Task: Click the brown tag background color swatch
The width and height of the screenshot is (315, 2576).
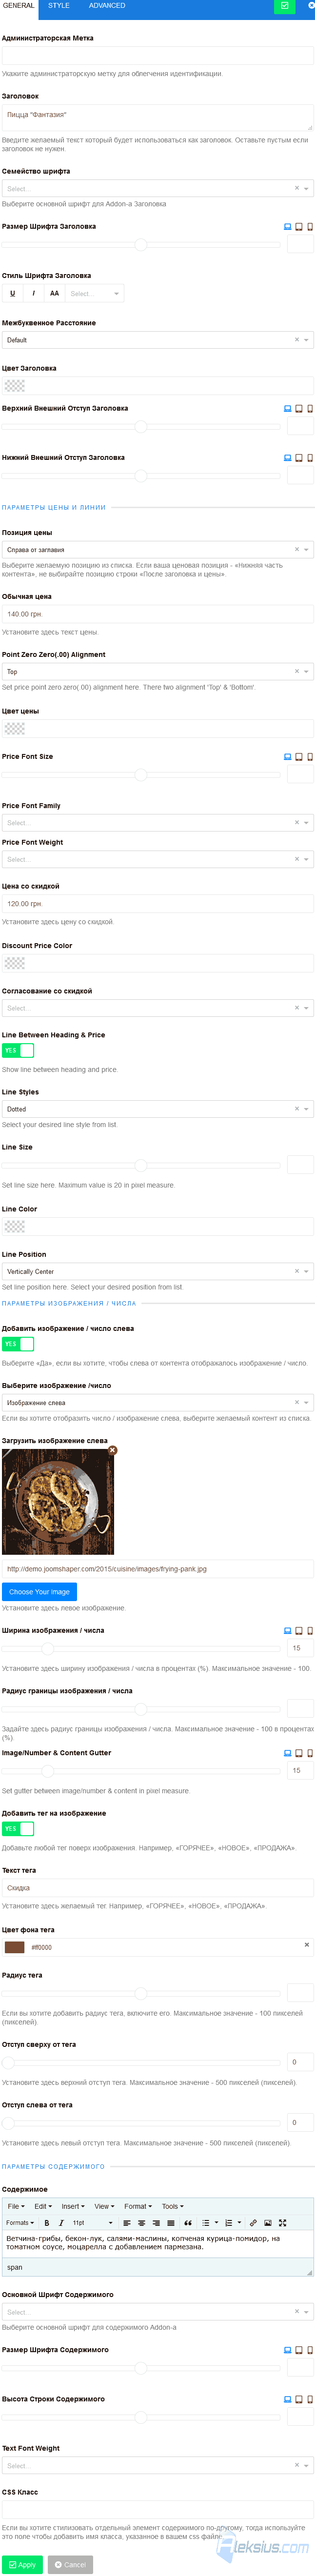Action: [14, 1947]
